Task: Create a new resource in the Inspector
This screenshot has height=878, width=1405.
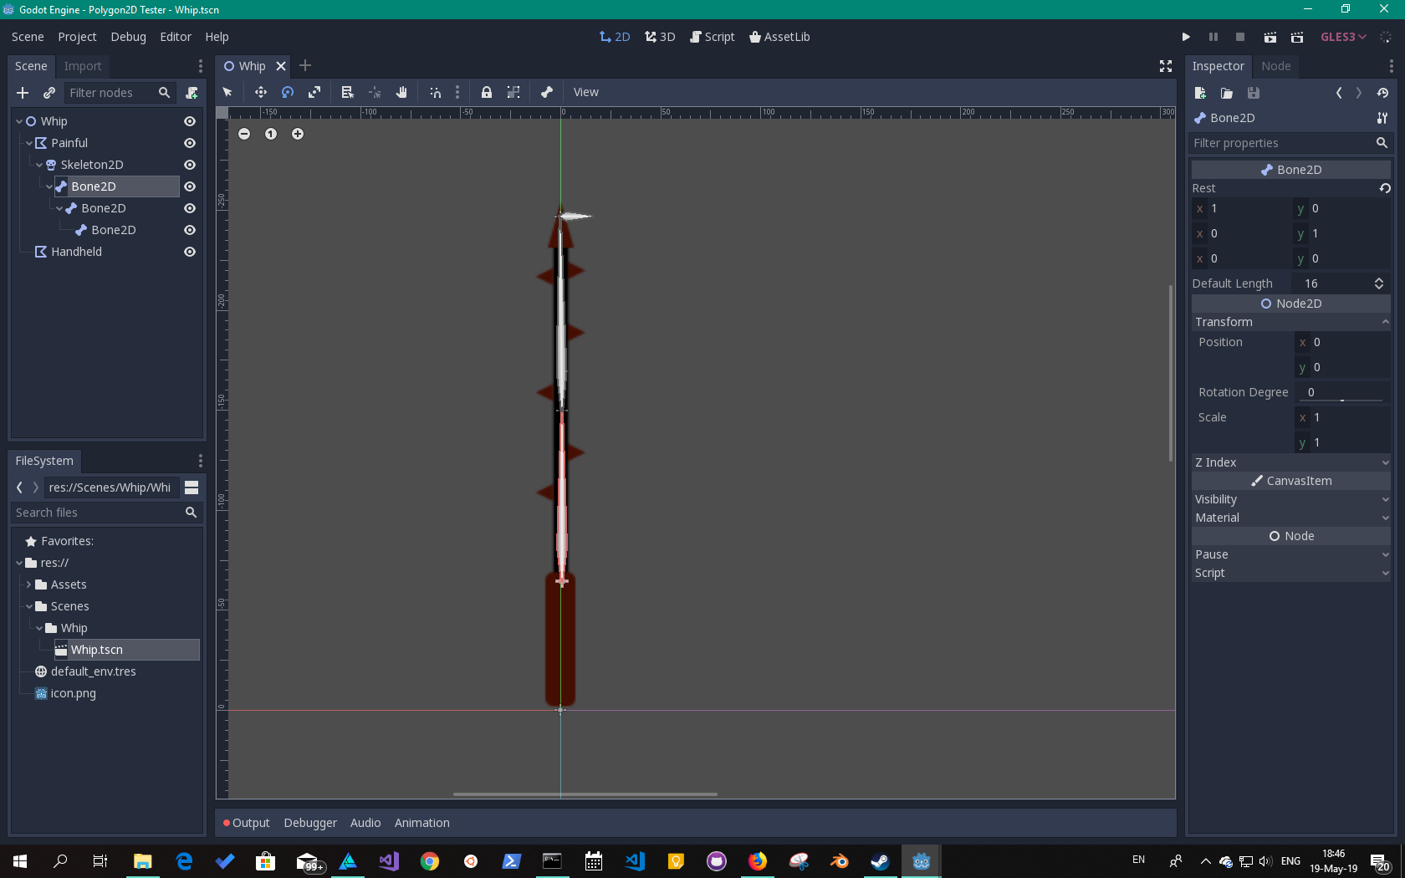Action: tap(1199, 93)
